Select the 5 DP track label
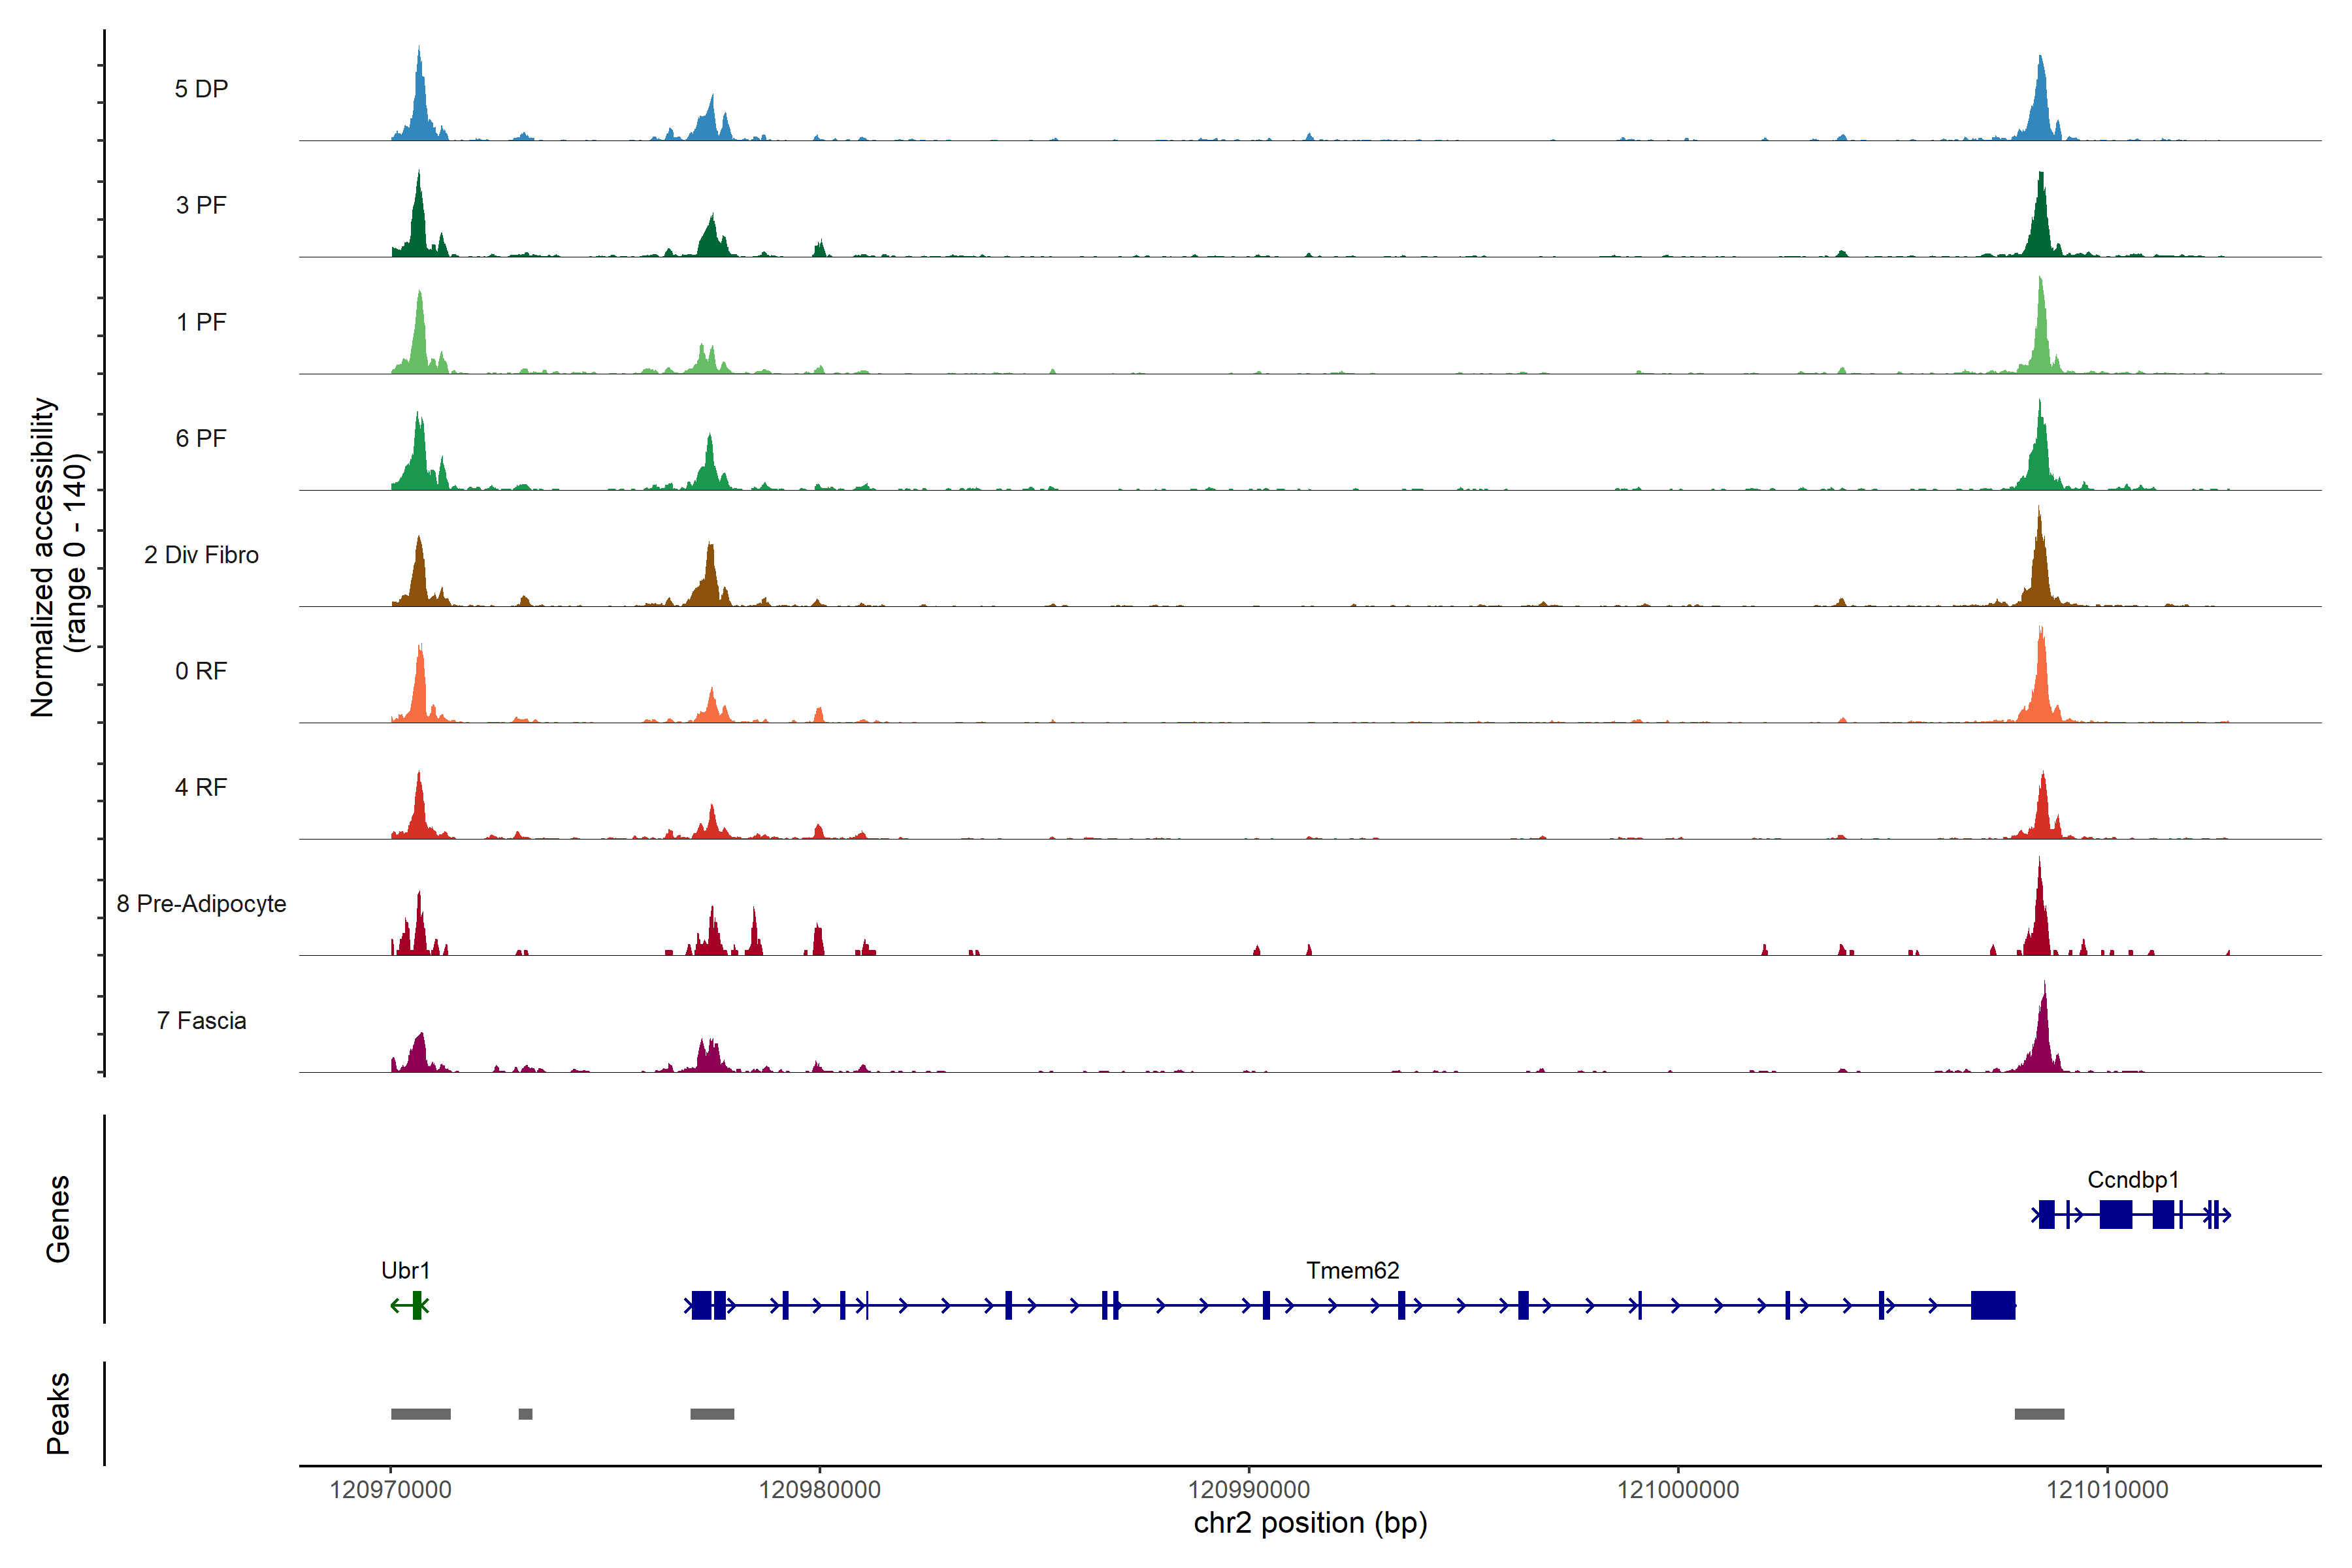The height and width of the screenshot is (1568, 2352). click(201, 89)
